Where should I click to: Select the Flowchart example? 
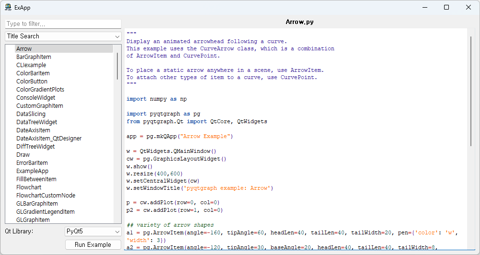(29, 187)
